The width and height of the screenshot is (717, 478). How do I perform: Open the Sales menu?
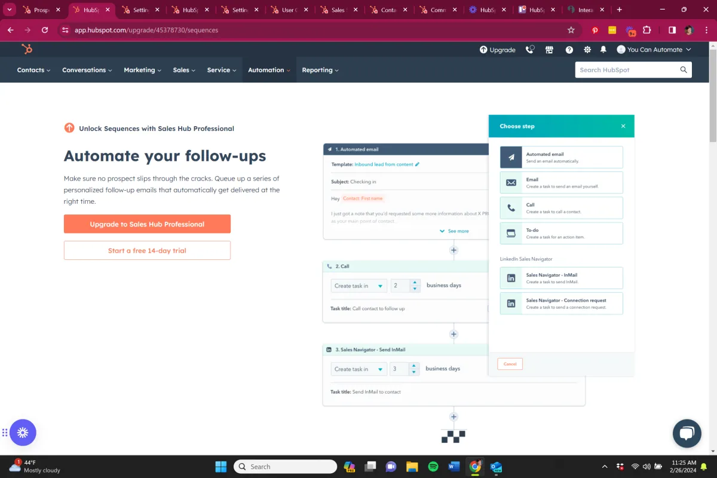(184, 70)
